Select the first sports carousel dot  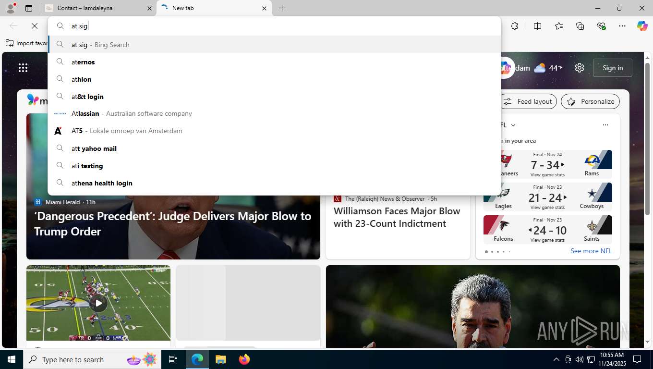click(x=486, y=252)
